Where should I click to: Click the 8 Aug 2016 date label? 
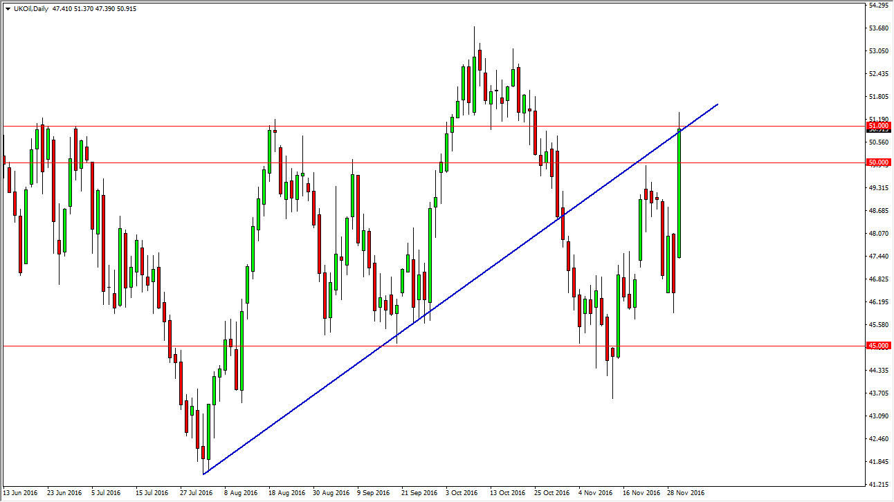[x=241, y=493]
